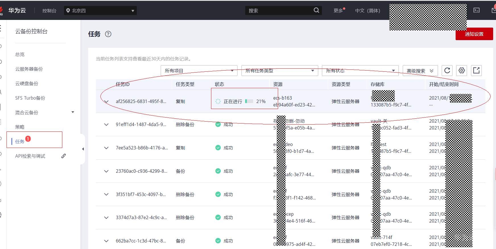
Task: Expand task row 91eff1d4-1487-4da5-9...
Action: (106, 124)
